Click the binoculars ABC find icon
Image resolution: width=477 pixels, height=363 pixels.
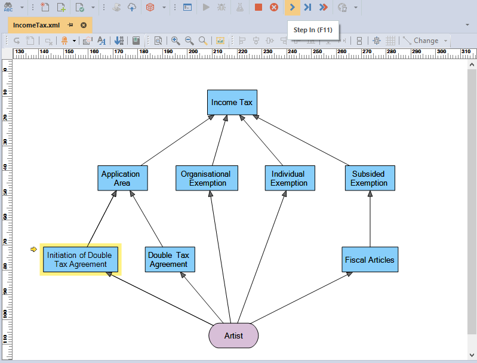point(8,7)
